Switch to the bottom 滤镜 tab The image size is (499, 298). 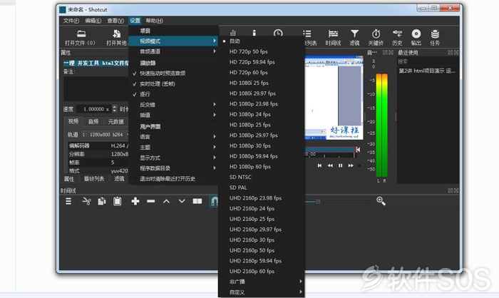tap(119, 179)
